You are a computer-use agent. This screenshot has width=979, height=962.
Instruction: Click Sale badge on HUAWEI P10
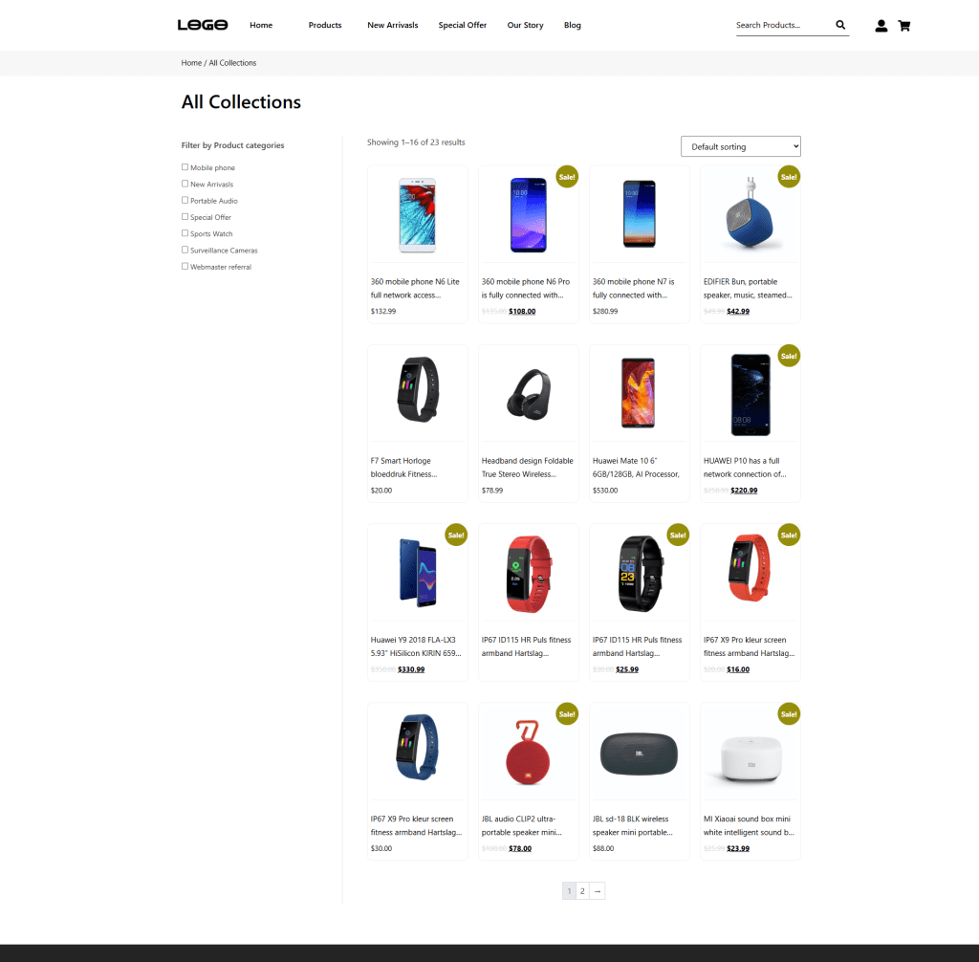point(789,356)
